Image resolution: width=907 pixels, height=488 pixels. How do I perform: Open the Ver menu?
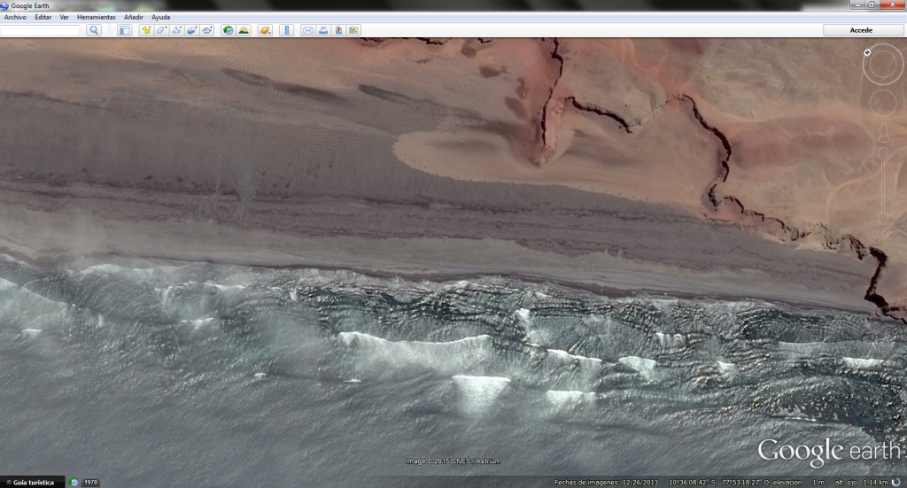coord(64,18)
